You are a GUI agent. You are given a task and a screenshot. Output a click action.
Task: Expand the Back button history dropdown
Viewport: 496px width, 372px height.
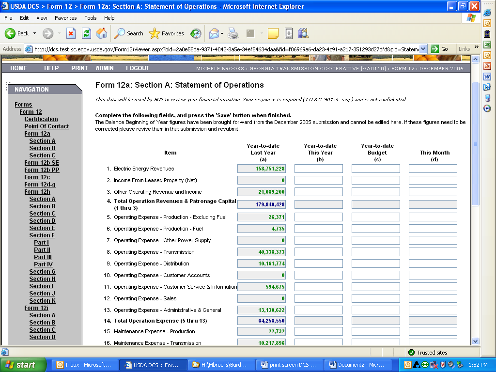tap(34, 33)
